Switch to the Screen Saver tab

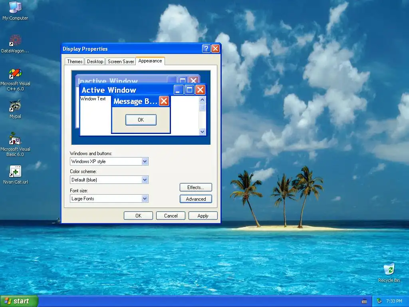click(x=121, y=61)
